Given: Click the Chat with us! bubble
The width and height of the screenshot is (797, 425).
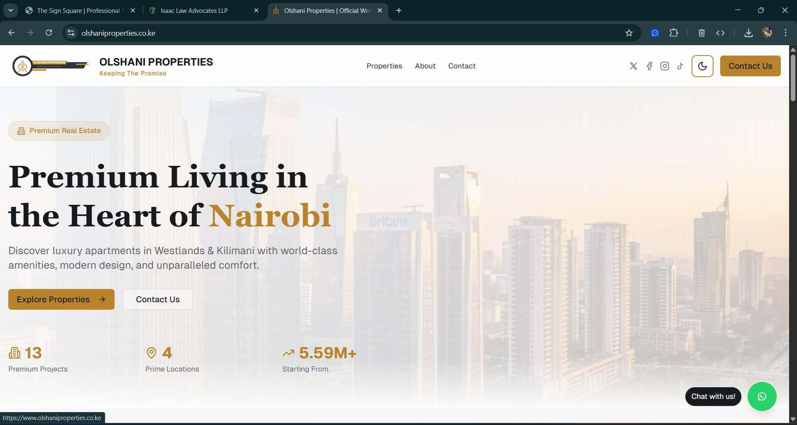Looking at the screenshot, I should (x=713, y=396).
